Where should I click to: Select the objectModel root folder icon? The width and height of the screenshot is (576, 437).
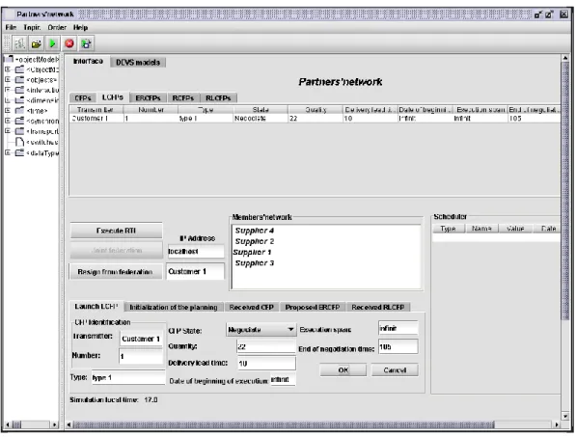(9, 59)
